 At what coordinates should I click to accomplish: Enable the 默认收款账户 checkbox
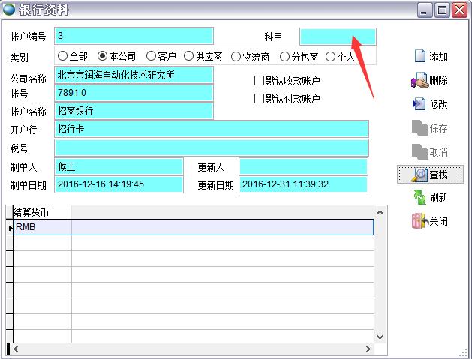point(260,81)
